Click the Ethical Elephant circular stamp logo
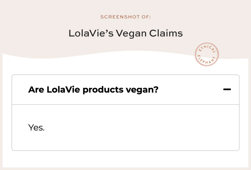The height and width of the screenshot is (170, 251). (x=207, y=54)
